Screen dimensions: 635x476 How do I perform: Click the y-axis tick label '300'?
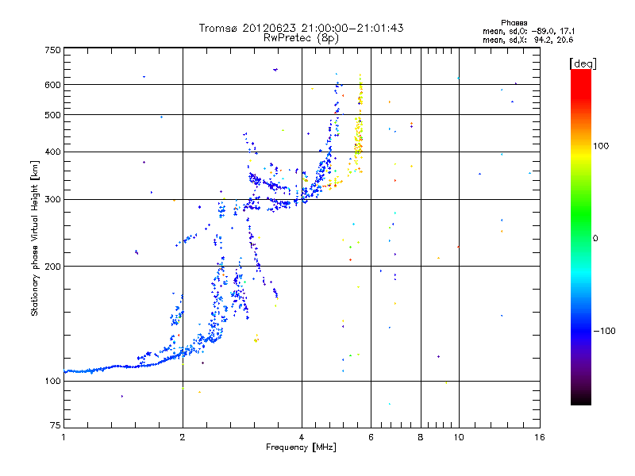pos(52,199)
